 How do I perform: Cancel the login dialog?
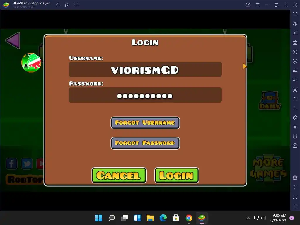click(119, 175)
